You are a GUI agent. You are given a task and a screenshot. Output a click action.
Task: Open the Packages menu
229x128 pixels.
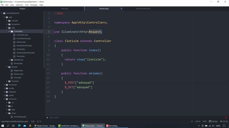coord(34,5)
